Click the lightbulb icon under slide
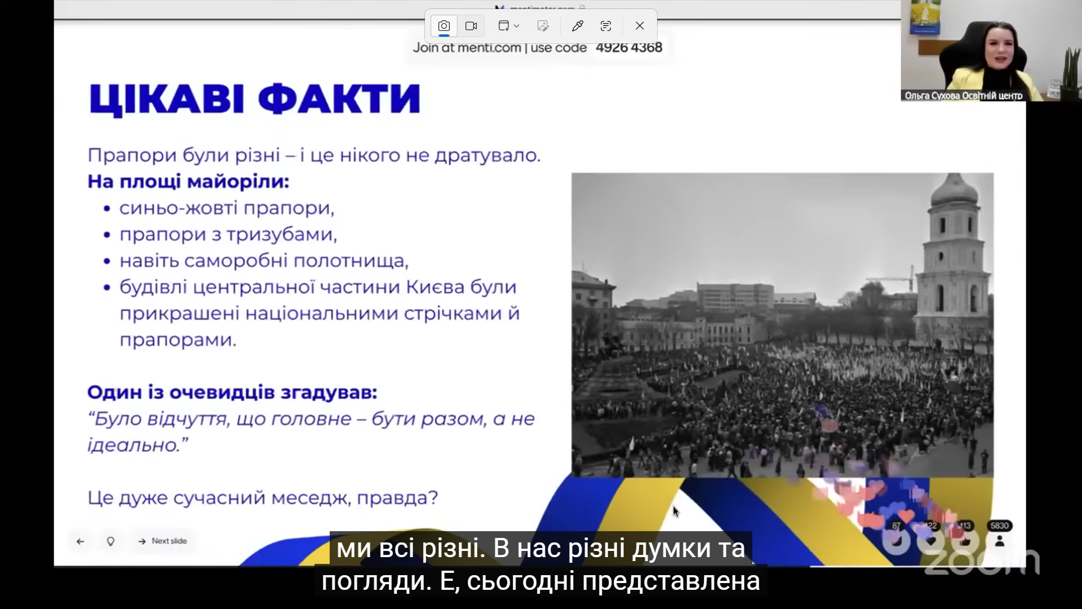The width and height of the screenshot is (1082, 609). (110, 541)
